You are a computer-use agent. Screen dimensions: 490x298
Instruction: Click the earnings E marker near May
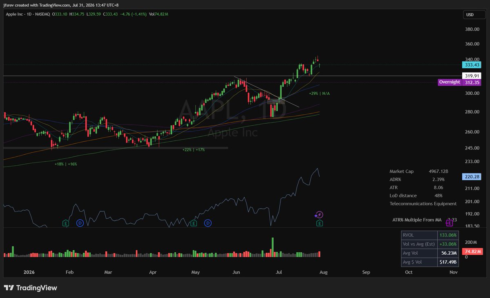coord(194,223)
